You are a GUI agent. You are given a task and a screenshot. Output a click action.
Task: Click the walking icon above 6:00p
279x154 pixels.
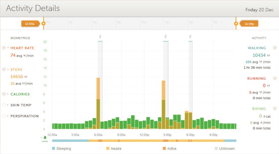[x=190, y=36]
